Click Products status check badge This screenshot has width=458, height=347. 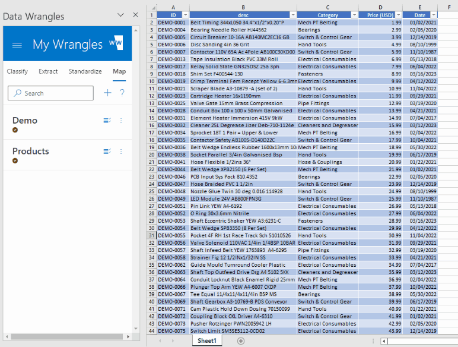(x=15, y=160)
